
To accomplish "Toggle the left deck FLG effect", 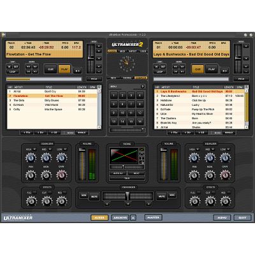I will [34, 193].
